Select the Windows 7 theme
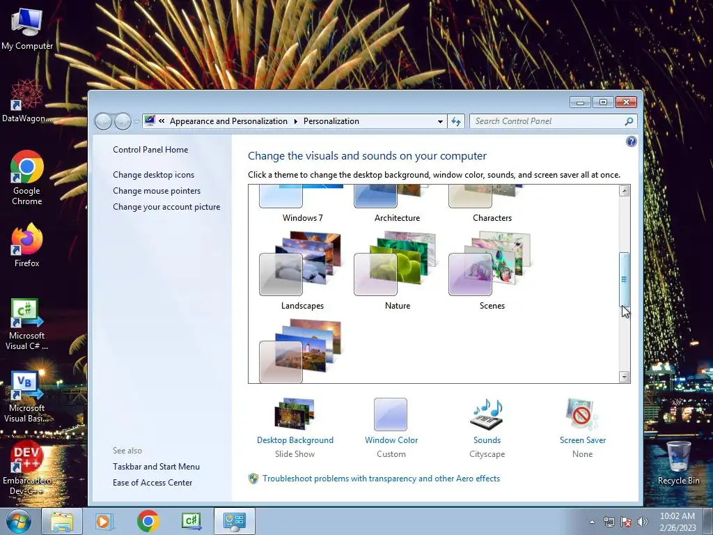Viewport: 713px width, 535px height. coord(302,204)
